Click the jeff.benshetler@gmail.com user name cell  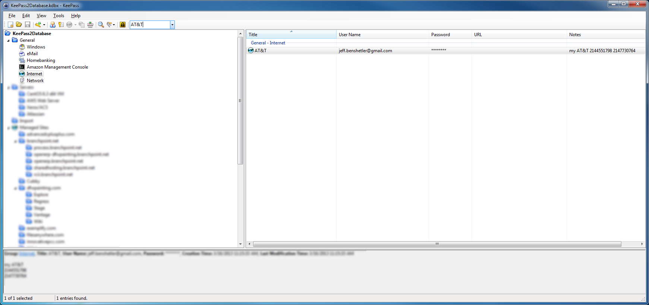[365, 51]
